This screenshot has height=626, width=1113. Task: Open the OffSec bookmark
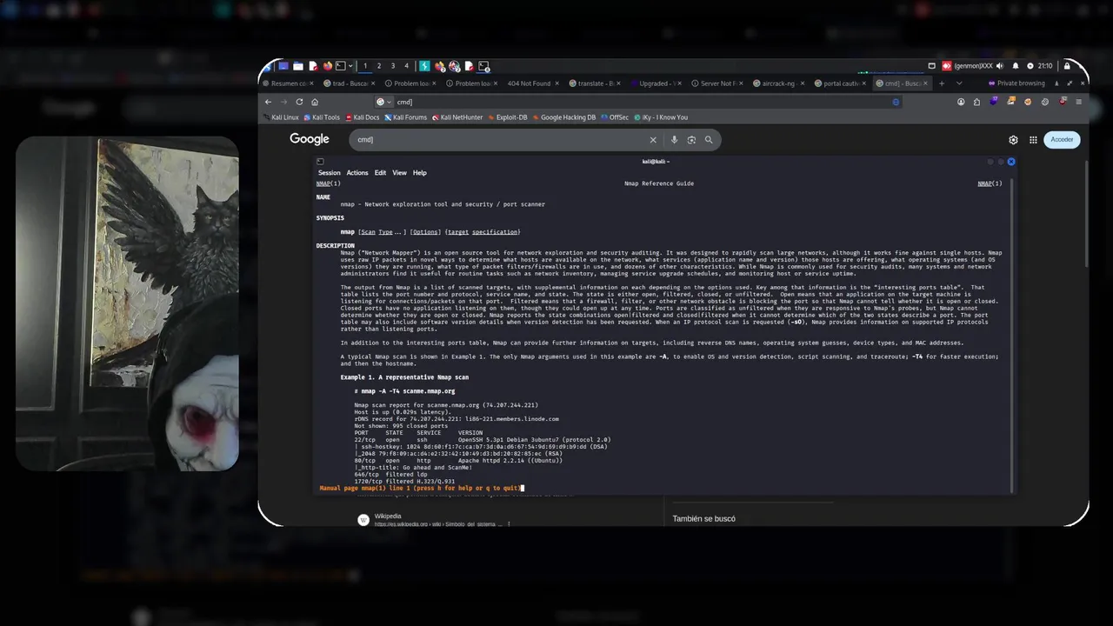coord(615,117)
